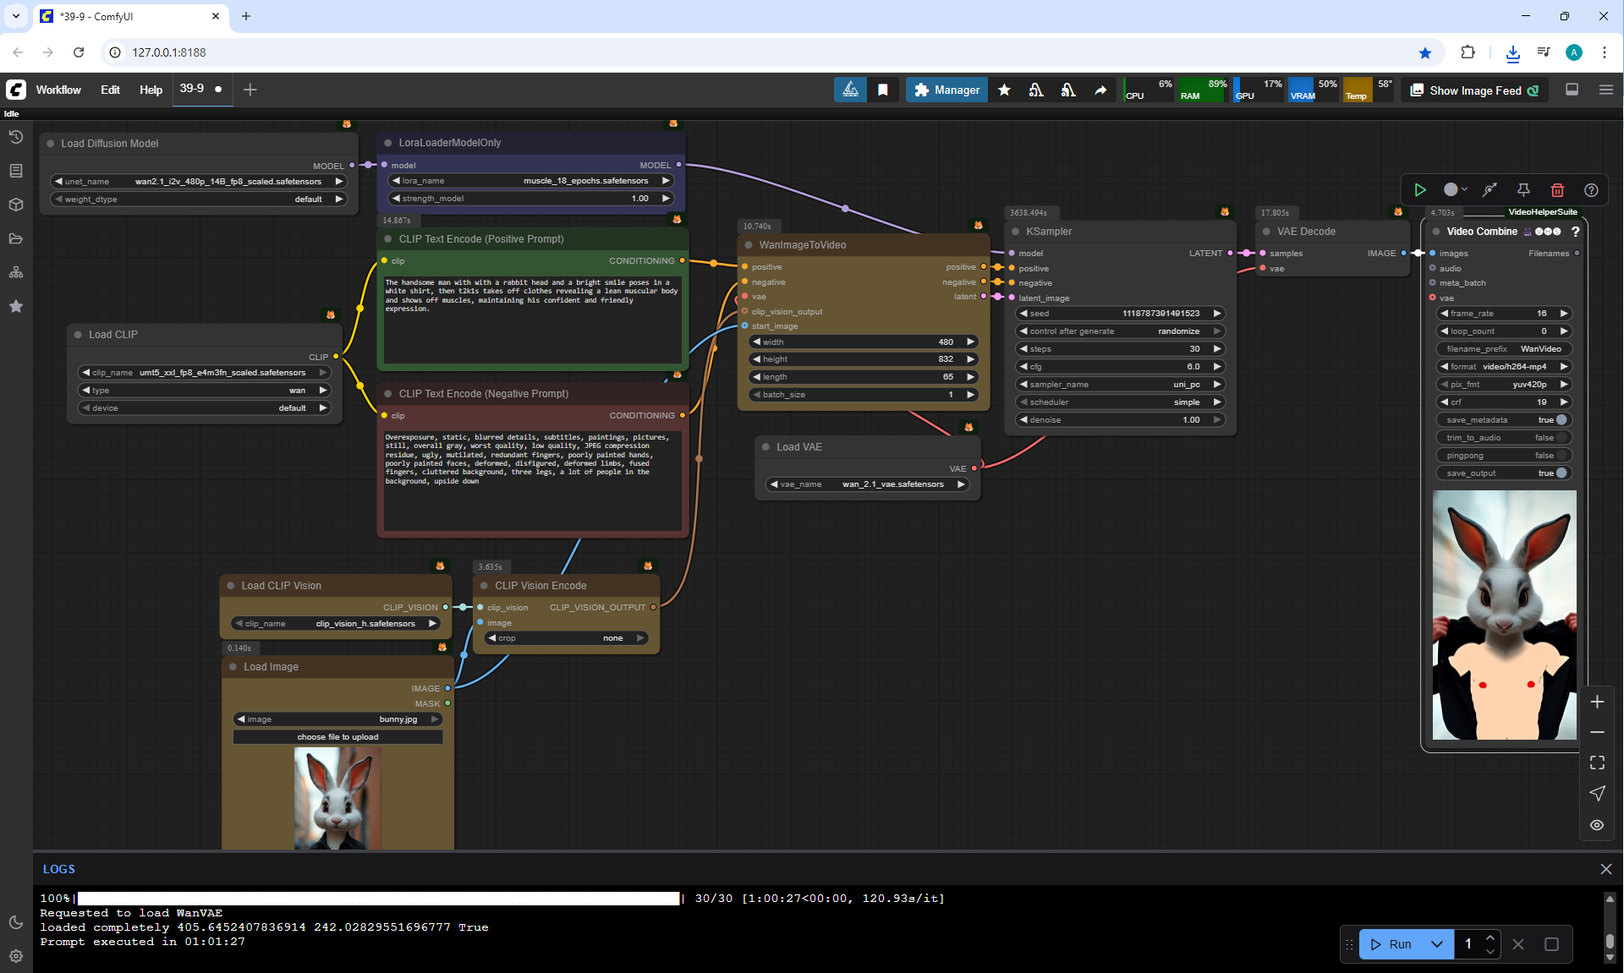This screenshot has width=1624, height=973.
Task: Click the share arrow toolbar icon
Action: pyautogui.click(x=1100, y=90)
